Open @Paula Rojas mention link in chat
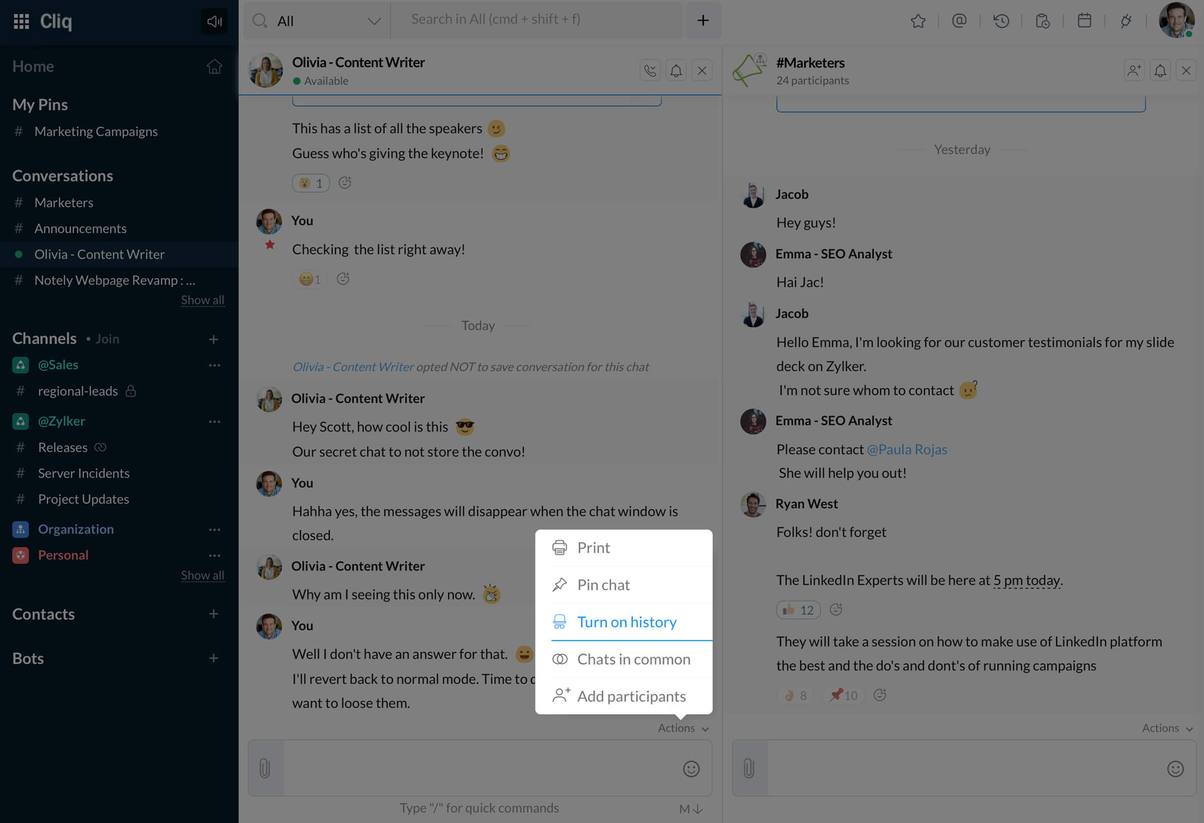 (907, 448)
